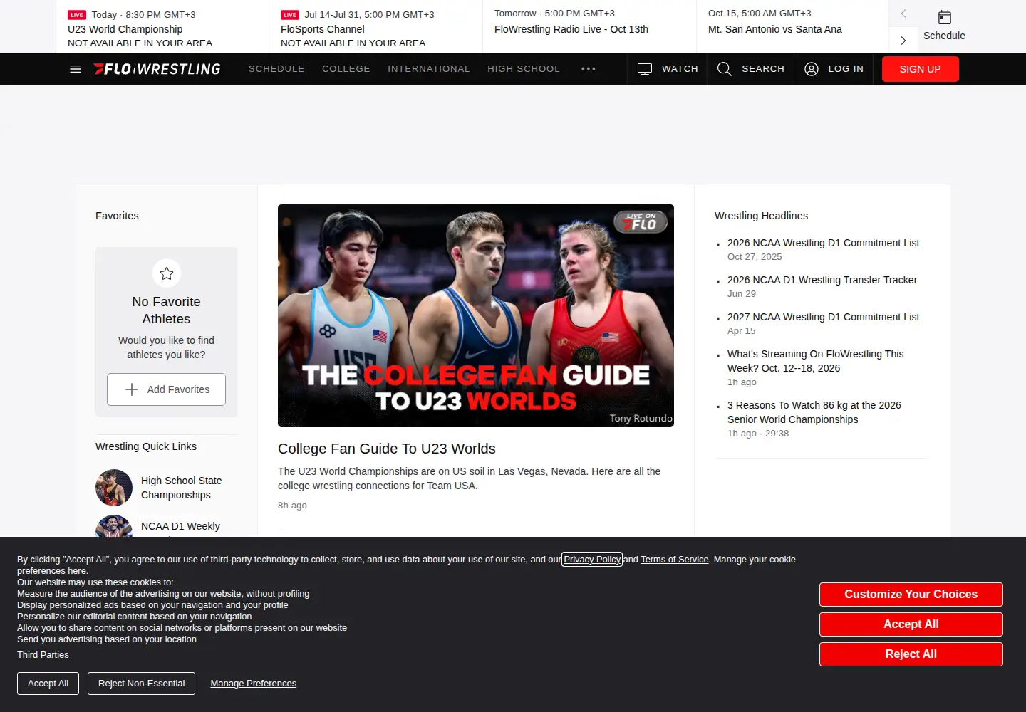Open the Schedule nav tab
Screen dimensions: 1026x712
point(276,69)
